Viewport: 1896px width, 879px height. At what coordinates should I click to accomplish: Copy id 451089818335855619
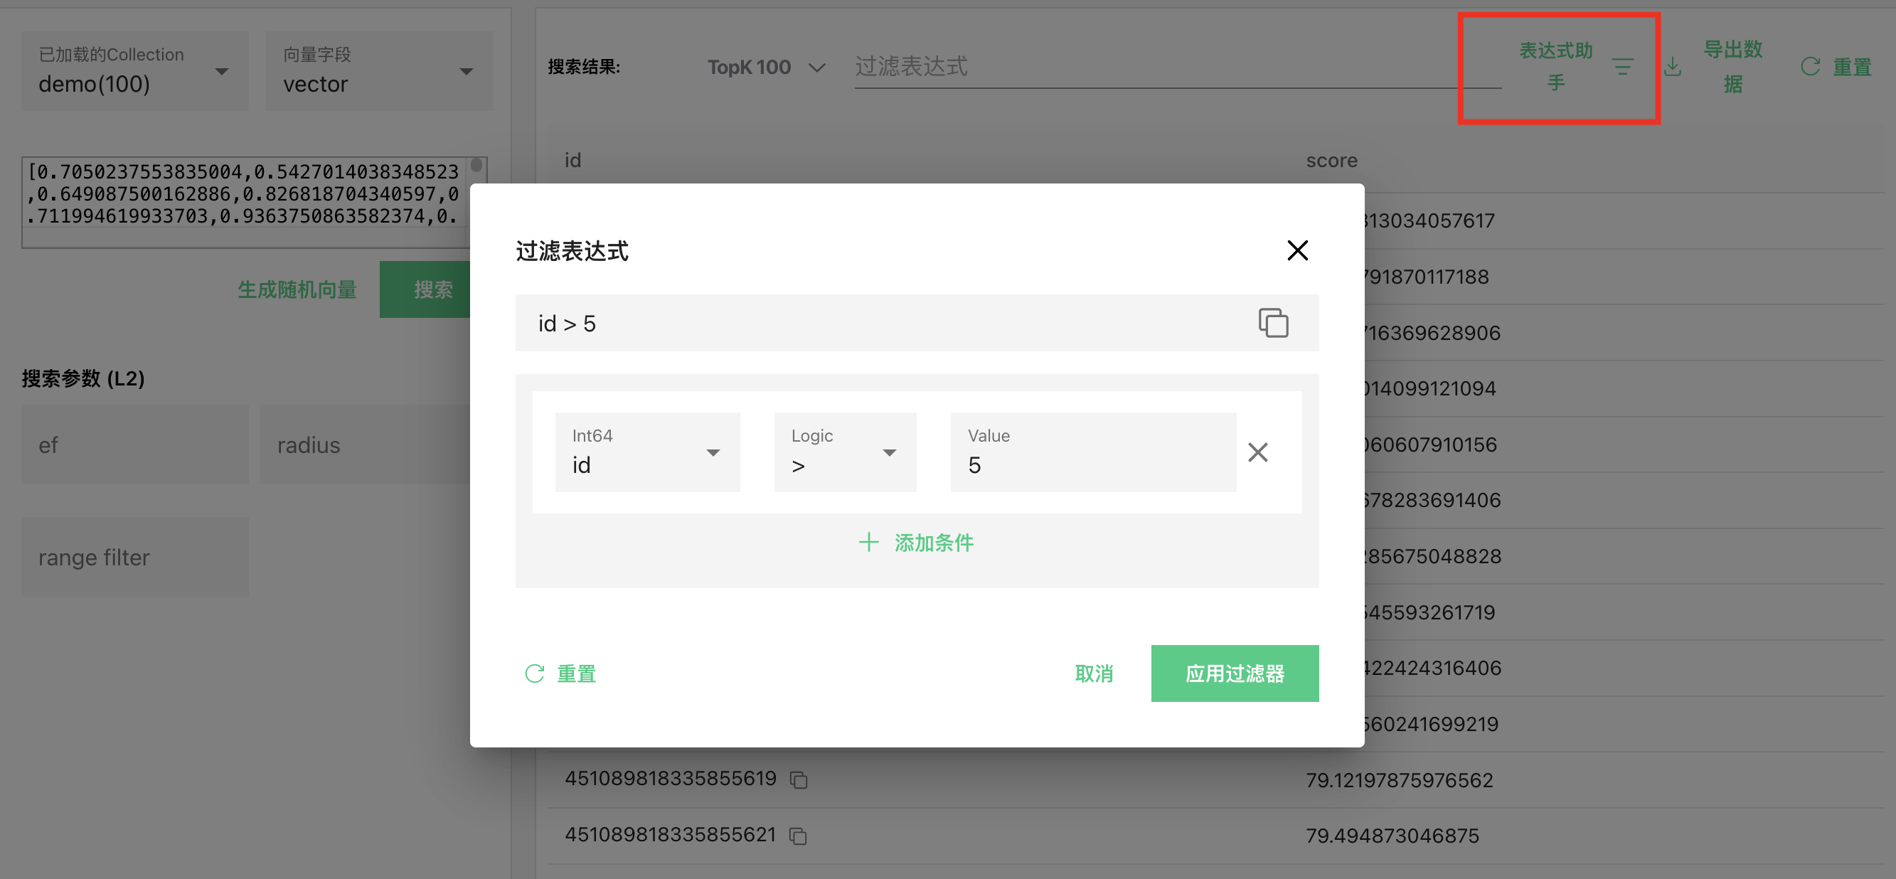[x=799, y=779]
